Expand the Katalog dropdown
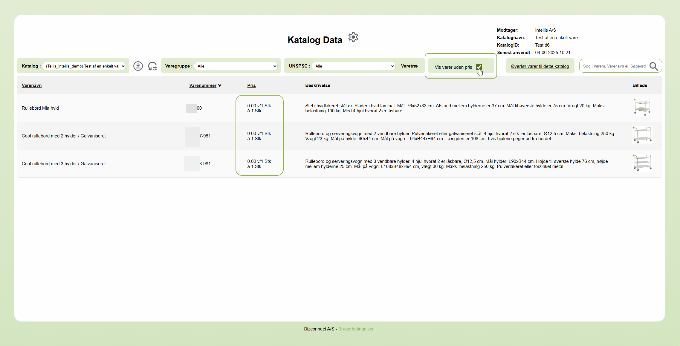 (84, 66)
